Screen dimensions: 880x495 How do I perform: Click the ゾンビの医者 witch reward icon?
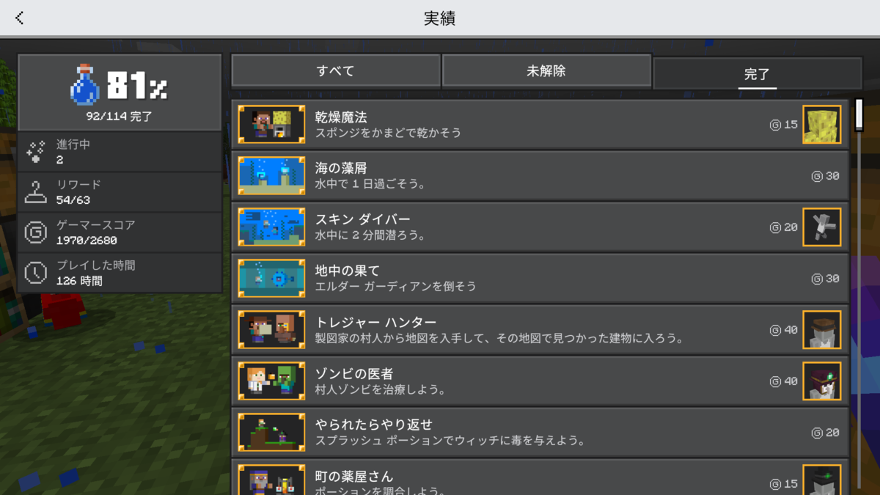[x=822, y=381]
